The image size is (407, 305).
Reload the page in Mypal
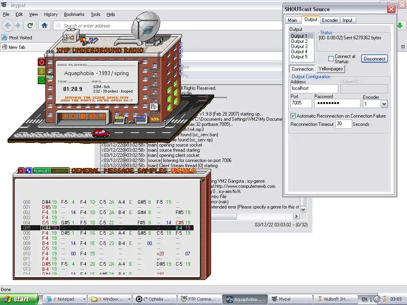30,25
